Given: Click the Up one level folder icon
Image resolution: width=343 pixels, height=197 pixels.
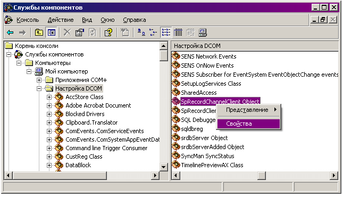Looking at the screenshot, I should click(x=39, y=32).
